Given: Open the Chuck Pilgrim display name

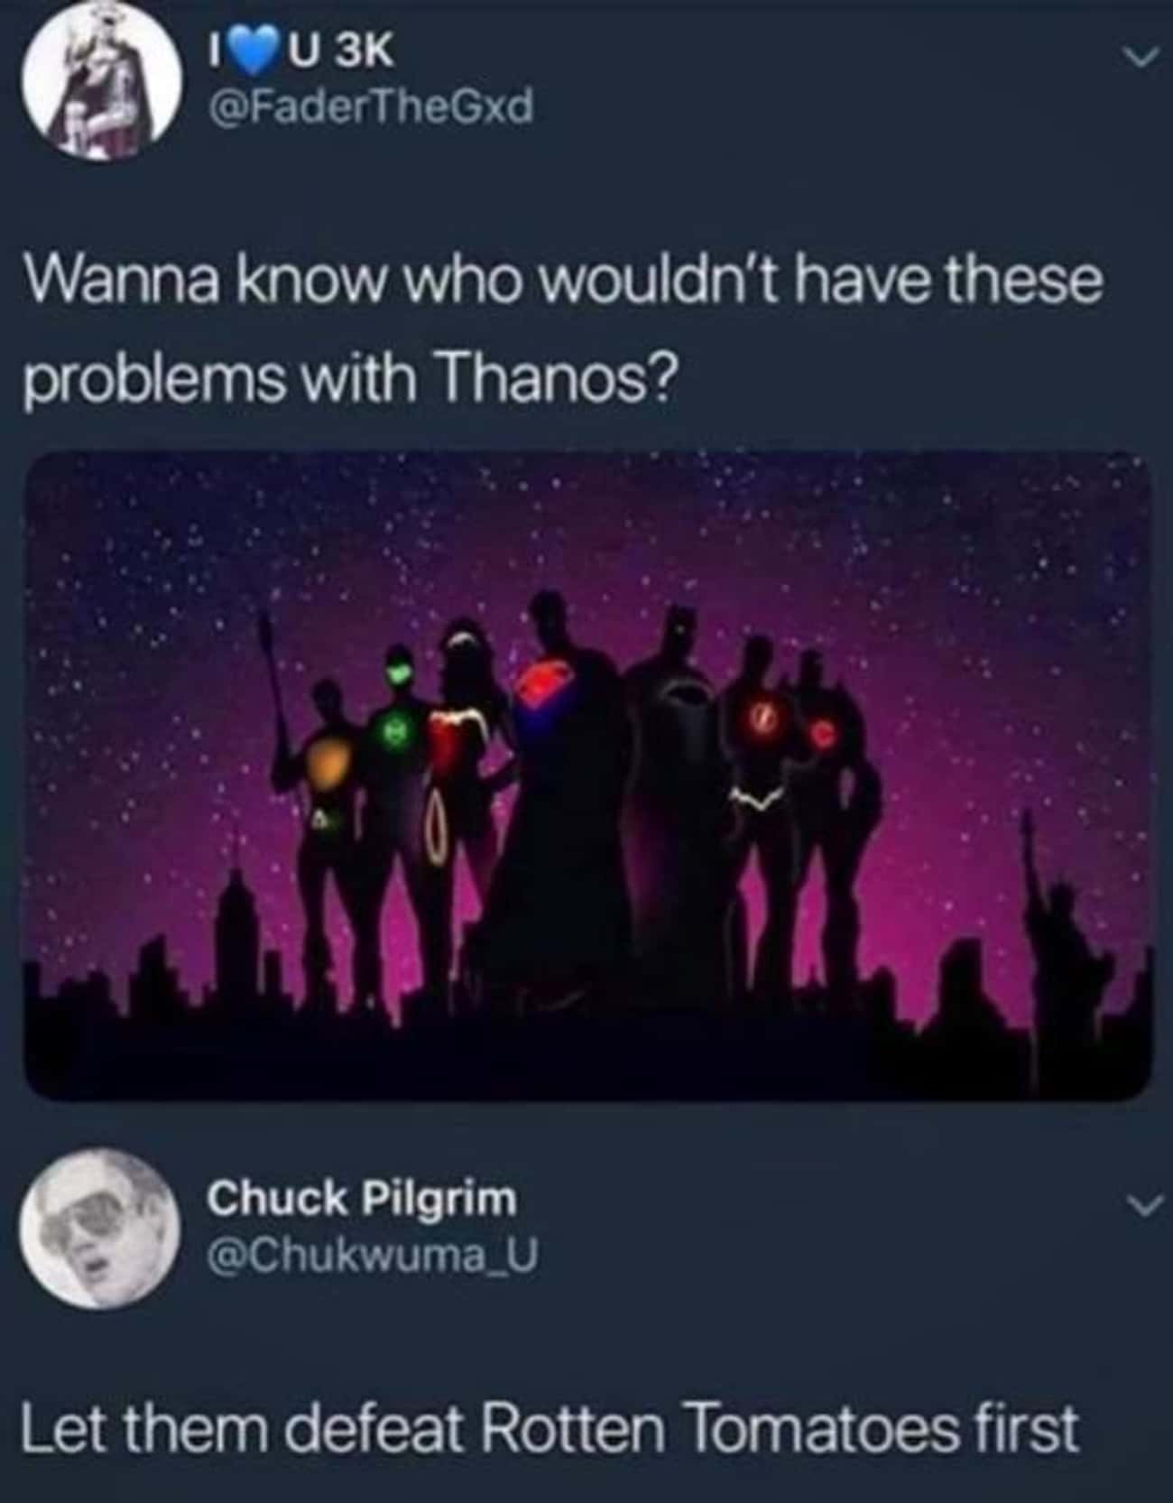Looking at the screenshot, I should click(363, 1199).
